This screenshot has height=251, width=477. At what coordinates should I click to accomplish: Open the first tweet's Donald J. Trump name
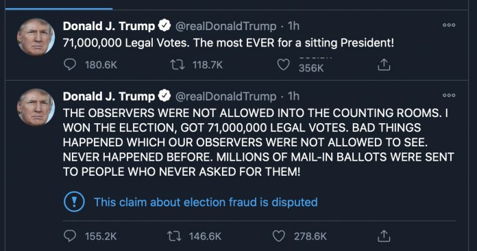(x=109, y=26)
